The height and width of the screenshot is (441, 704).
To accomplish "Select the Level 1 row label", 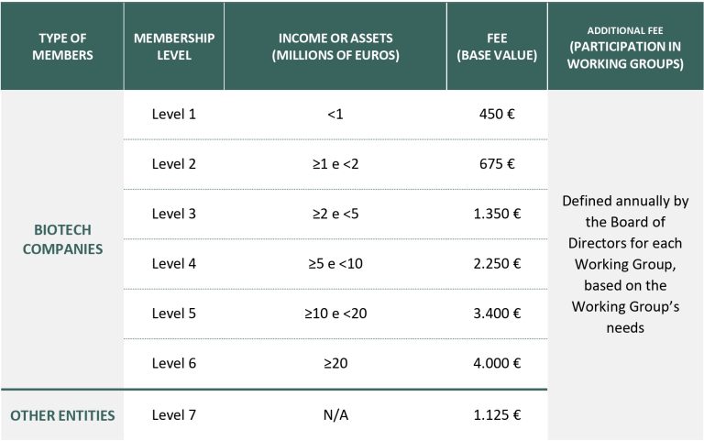I will click(x=174, y=115).
